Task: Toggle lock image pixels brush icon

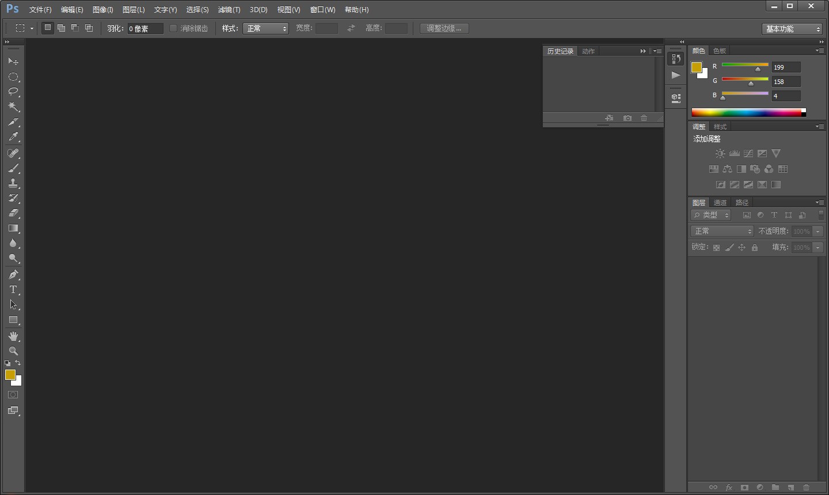Action: [729, 247]
